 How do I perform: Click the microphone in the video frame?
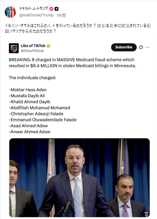click(67, 206)
